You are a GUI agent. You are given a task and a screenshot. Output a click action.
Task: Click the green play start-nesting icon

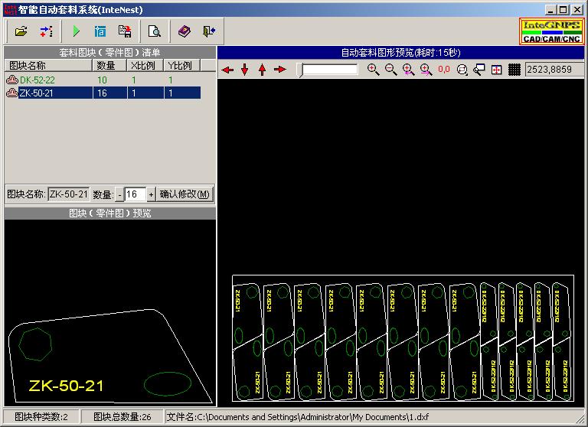tap(76, 31)
